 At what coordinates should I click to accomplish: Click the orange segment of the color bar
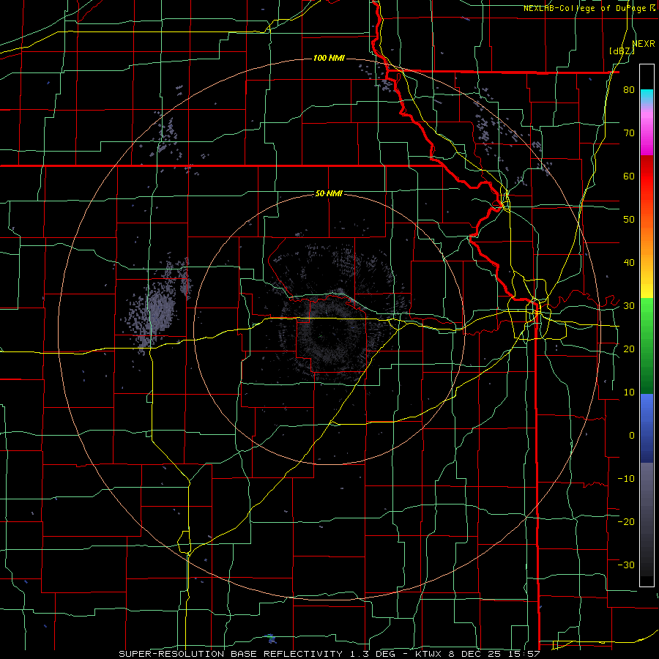tap(647, 237)
